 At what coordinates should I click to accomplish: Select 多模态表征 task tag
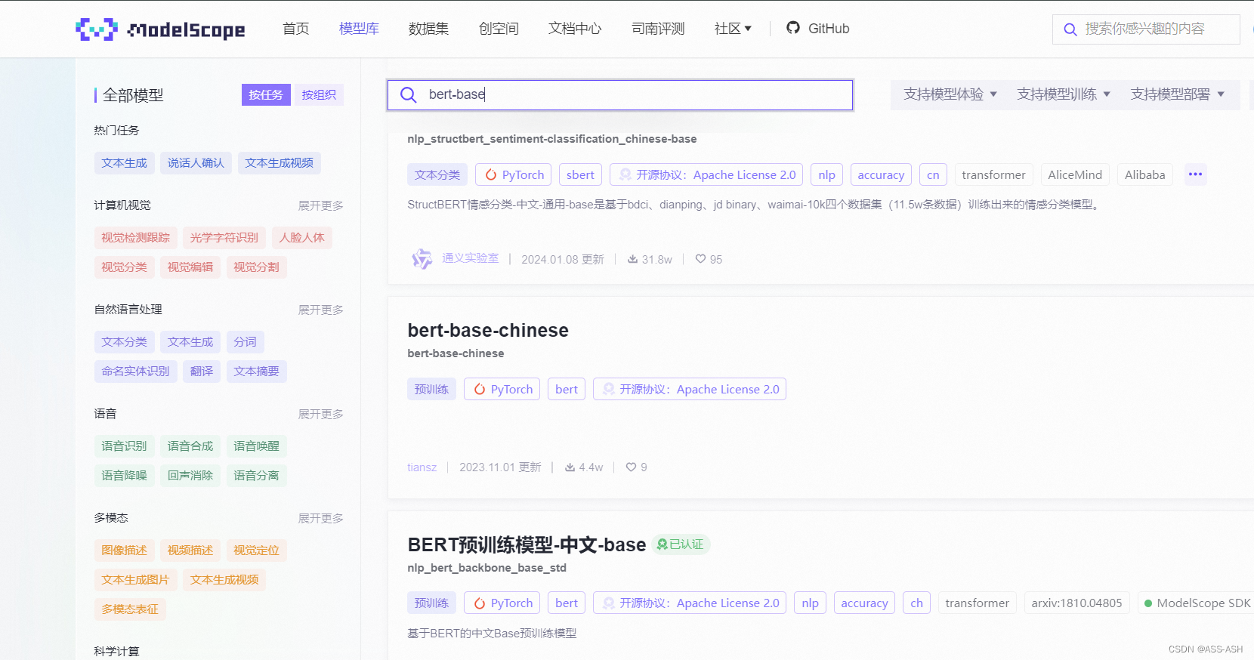point(130,609)
